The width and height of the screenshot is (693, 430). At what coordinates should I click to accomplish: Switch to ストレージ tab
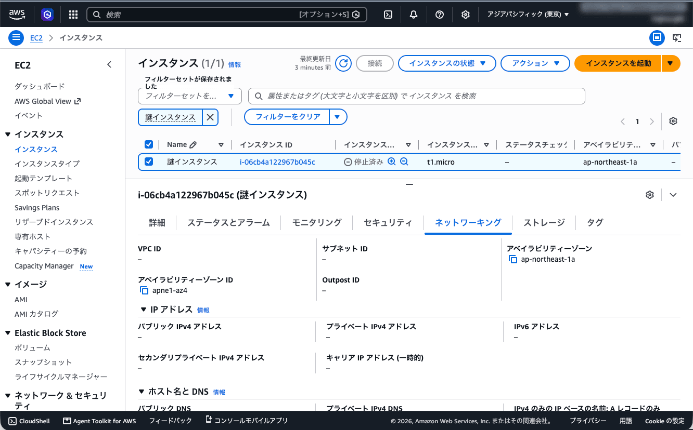544,223
